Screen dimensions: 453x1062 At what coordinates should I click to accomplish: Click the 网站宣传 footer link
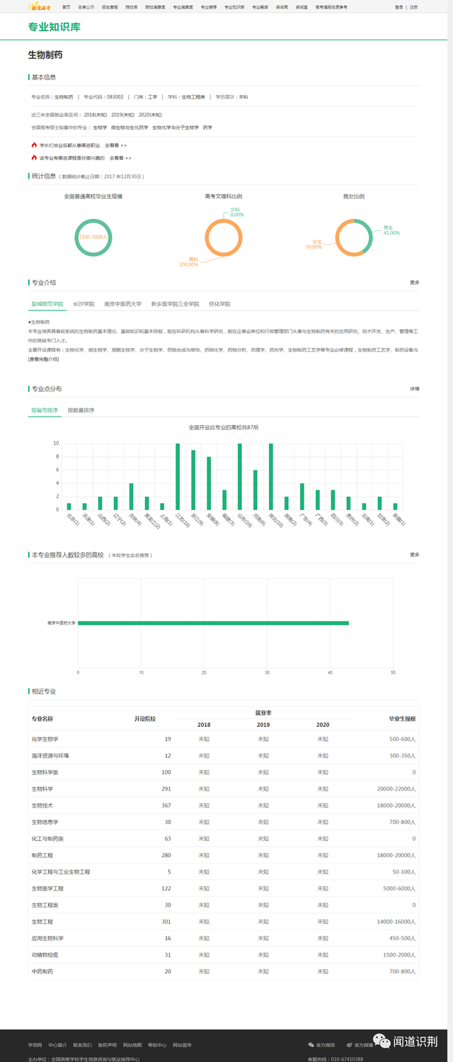(182, 1045)
